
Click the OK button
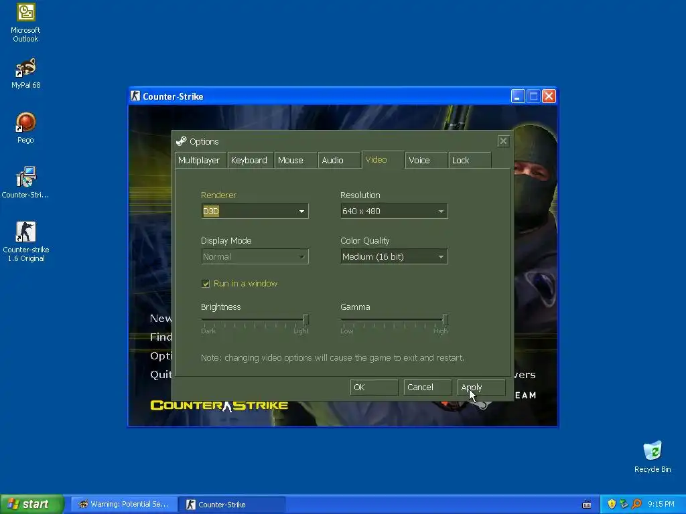coord(374,388)
